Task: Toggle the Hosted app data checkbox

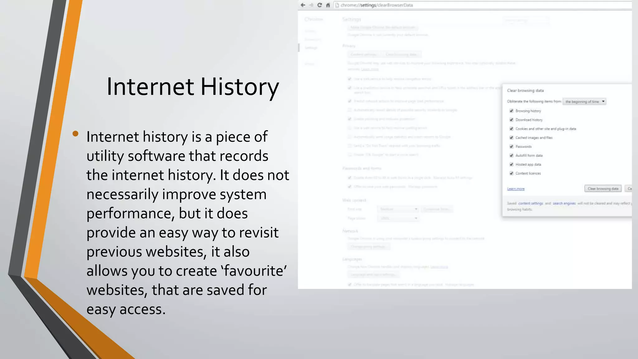Action: coord(511,164)
